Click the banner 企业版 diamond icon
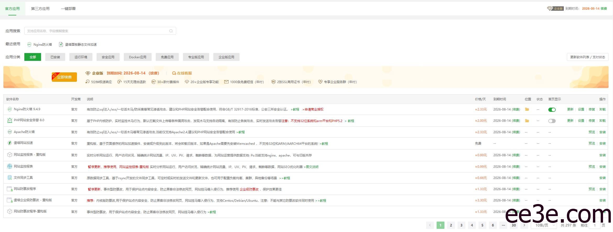 [x=88, y=73]
